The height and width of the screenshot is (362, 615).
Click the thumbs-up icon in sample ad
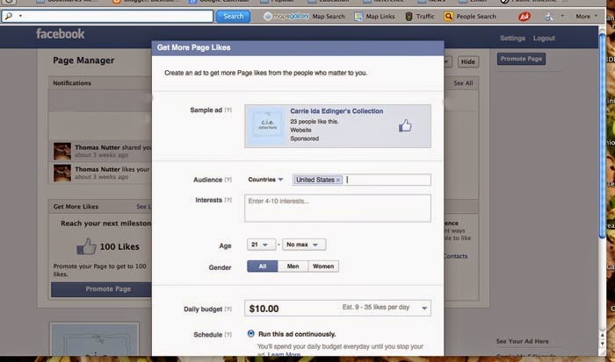click(x=405, y=125)
